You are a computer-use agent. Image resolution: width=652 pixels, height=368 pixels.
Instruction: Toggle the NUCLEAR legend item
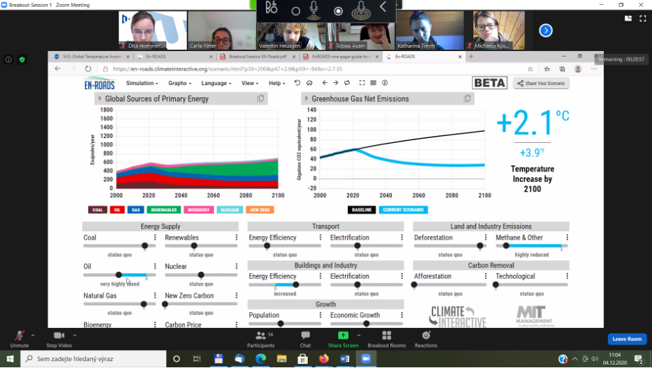pyautogui.click(x=230, y=210)
